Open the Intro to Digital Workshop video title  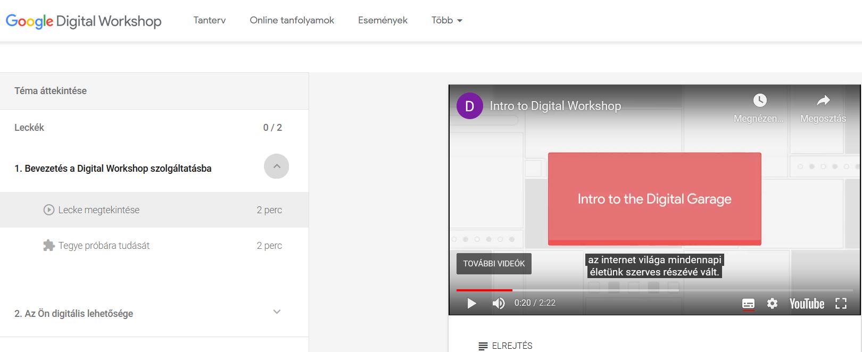pyautogui.click(x=556, y=106)
